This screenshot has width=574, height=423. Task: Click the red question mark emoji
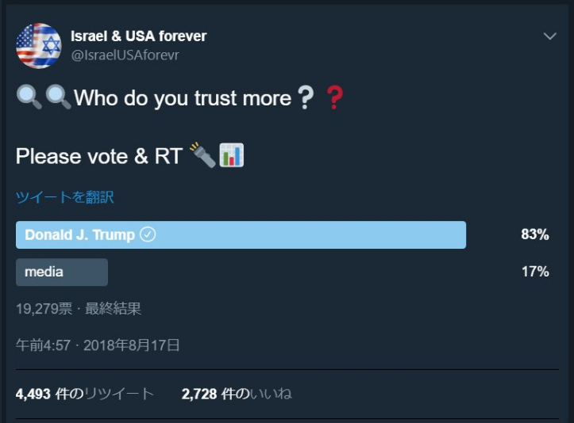tap(334, 98)
